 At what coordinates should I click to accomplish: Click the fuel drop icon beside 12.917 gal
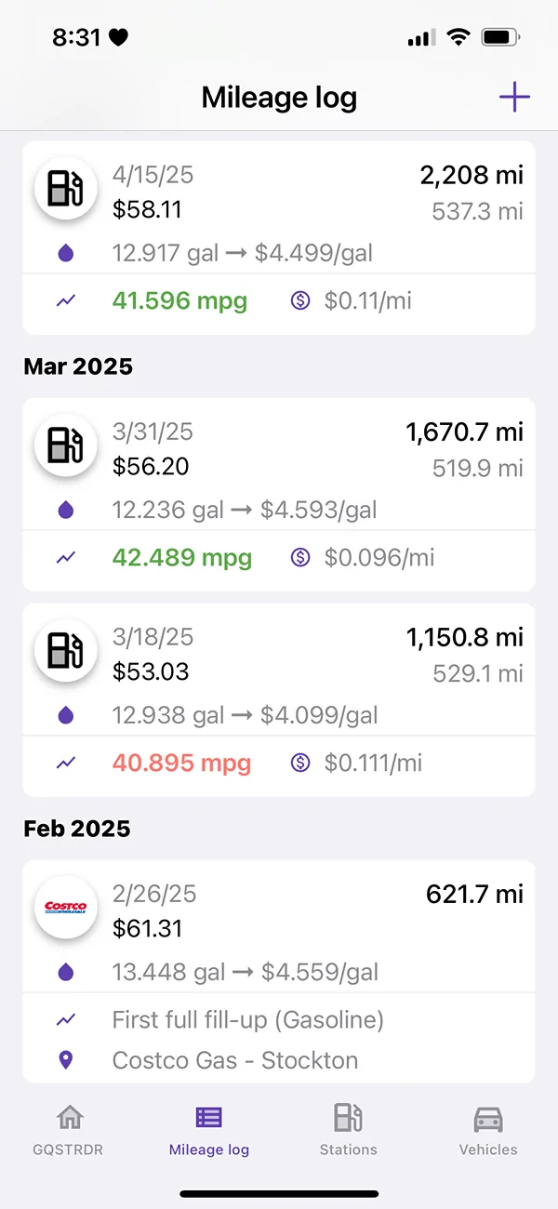coord(66,252)
